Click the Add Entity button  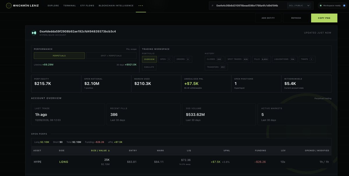click(268, 18)
